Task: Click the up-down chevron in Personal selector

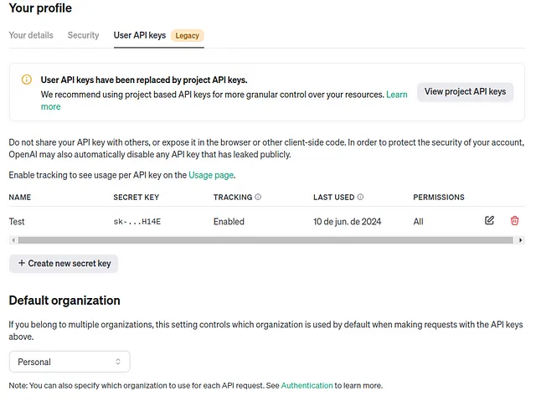Action: [x=118, y=362]
